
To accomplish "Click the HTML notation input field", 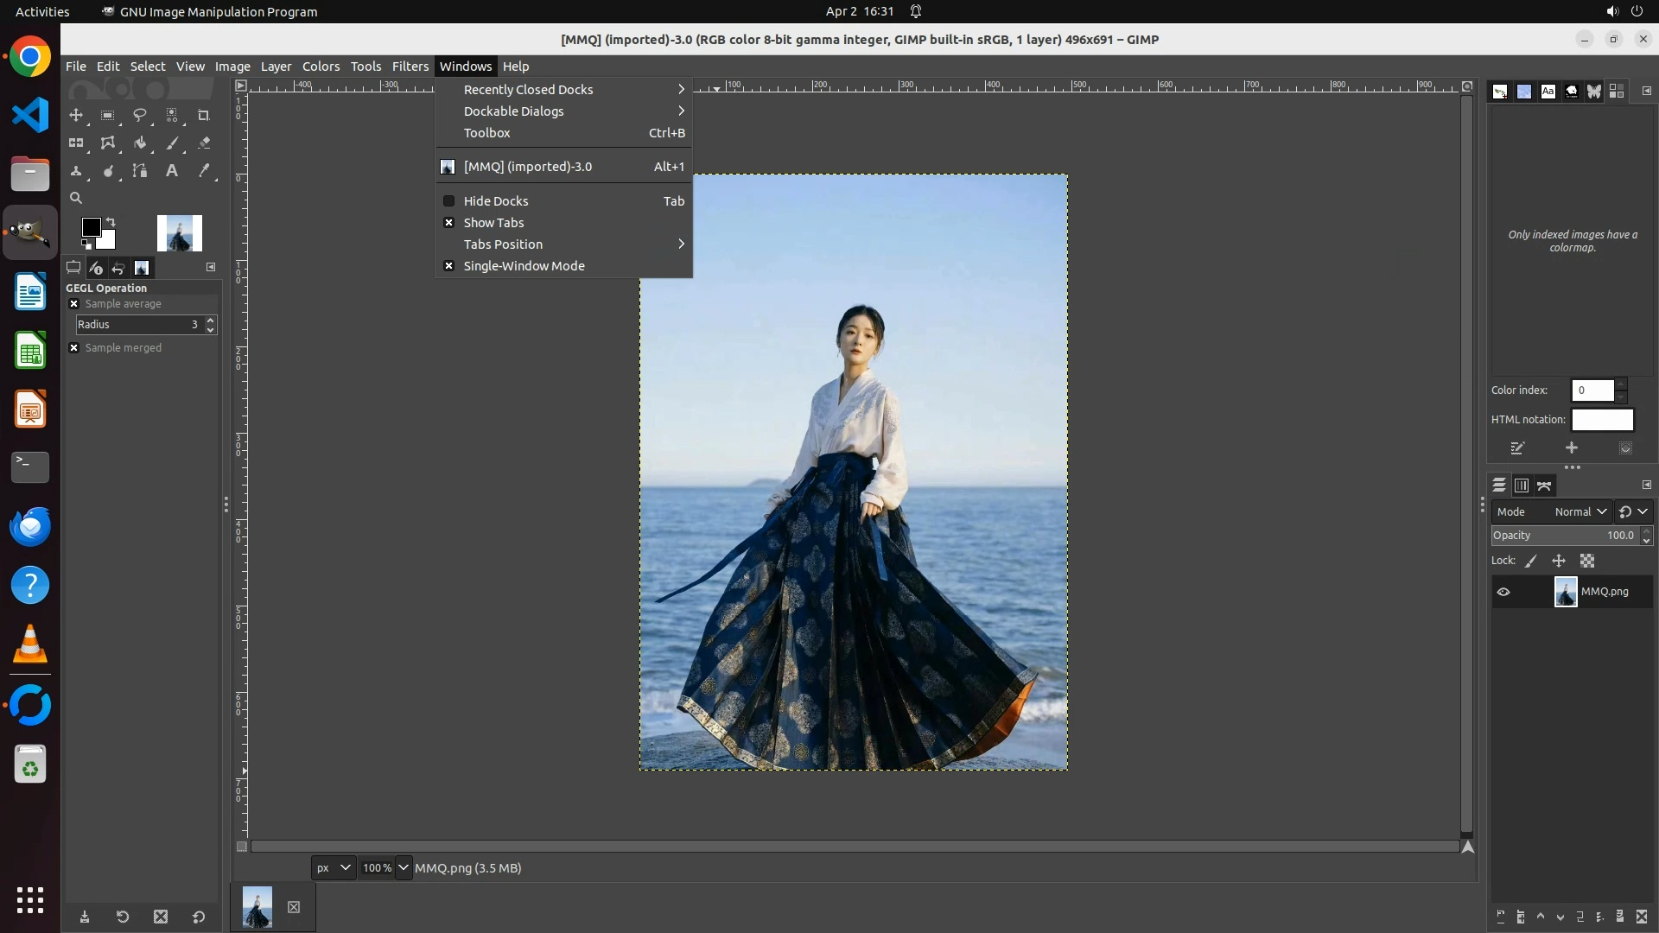I will coord(1602,420).
